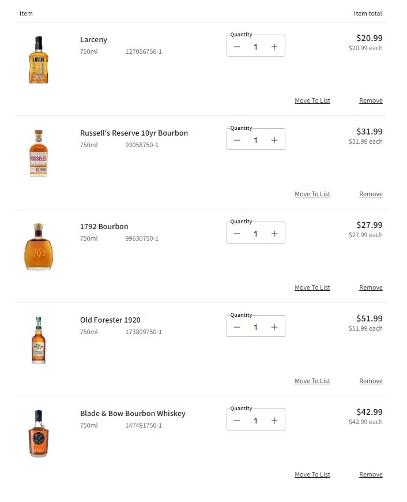Click the Blade & Bow bottle image
The width and height of the screenshot is (407, 502).
pyautogui.click(x=38, y=433)
